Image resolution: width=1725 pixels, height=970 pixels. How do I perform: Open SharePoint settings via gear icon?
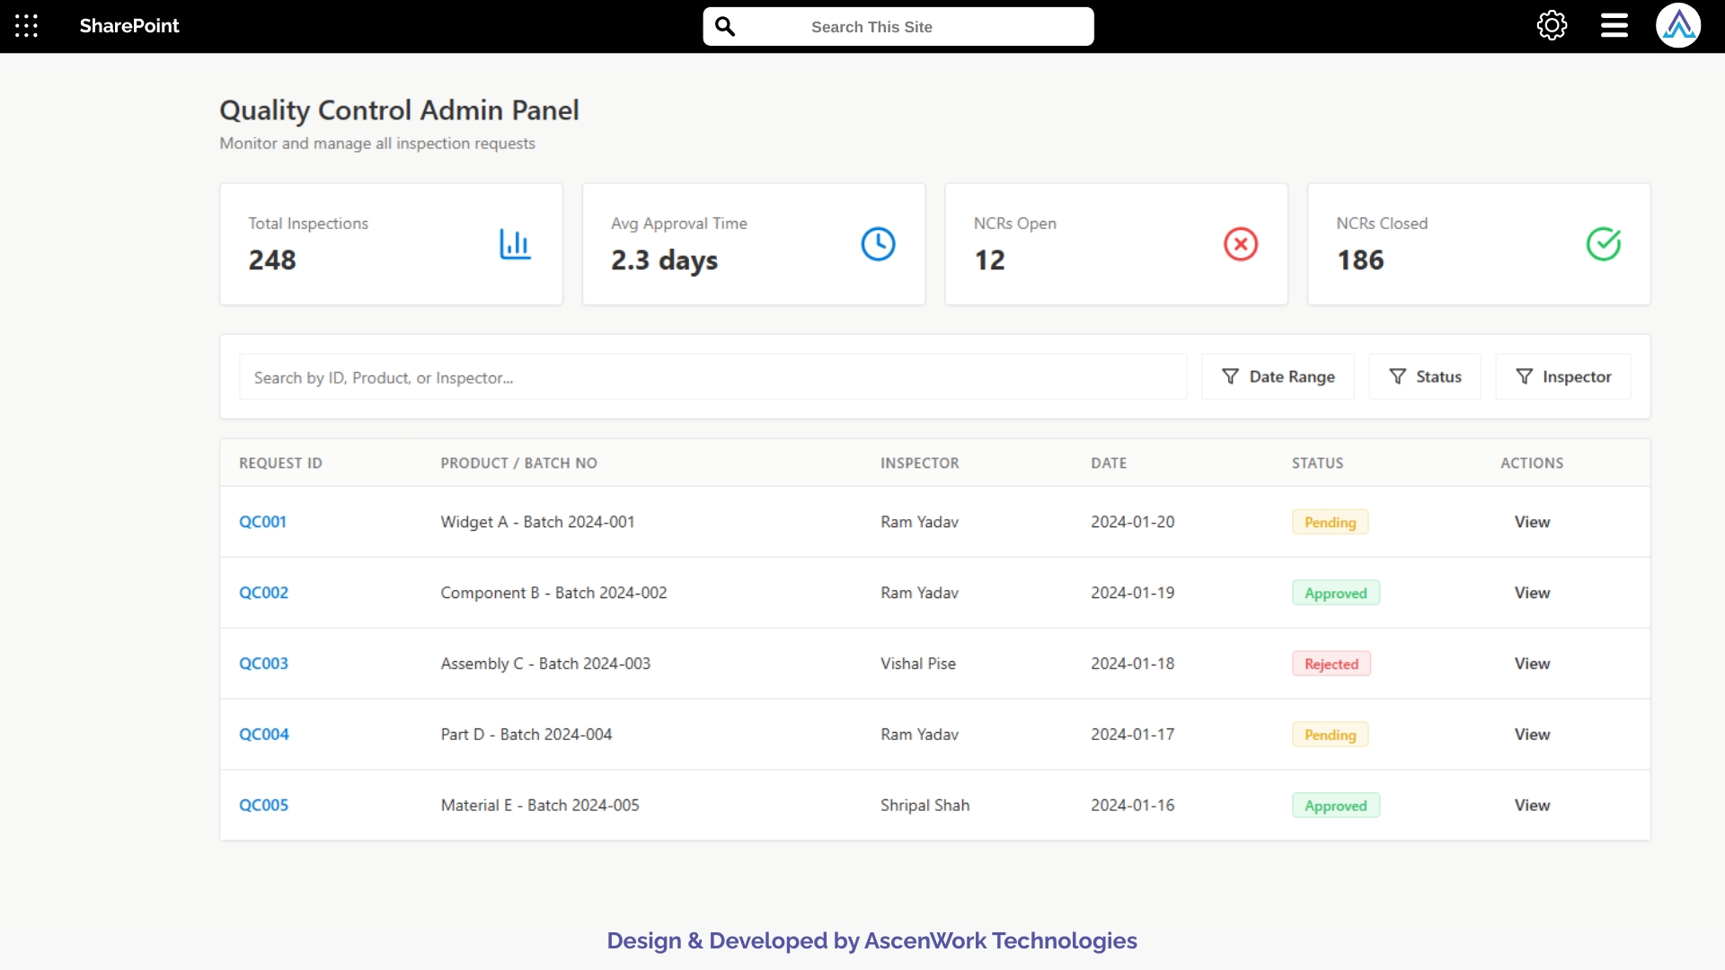(x=1552, y=25)
